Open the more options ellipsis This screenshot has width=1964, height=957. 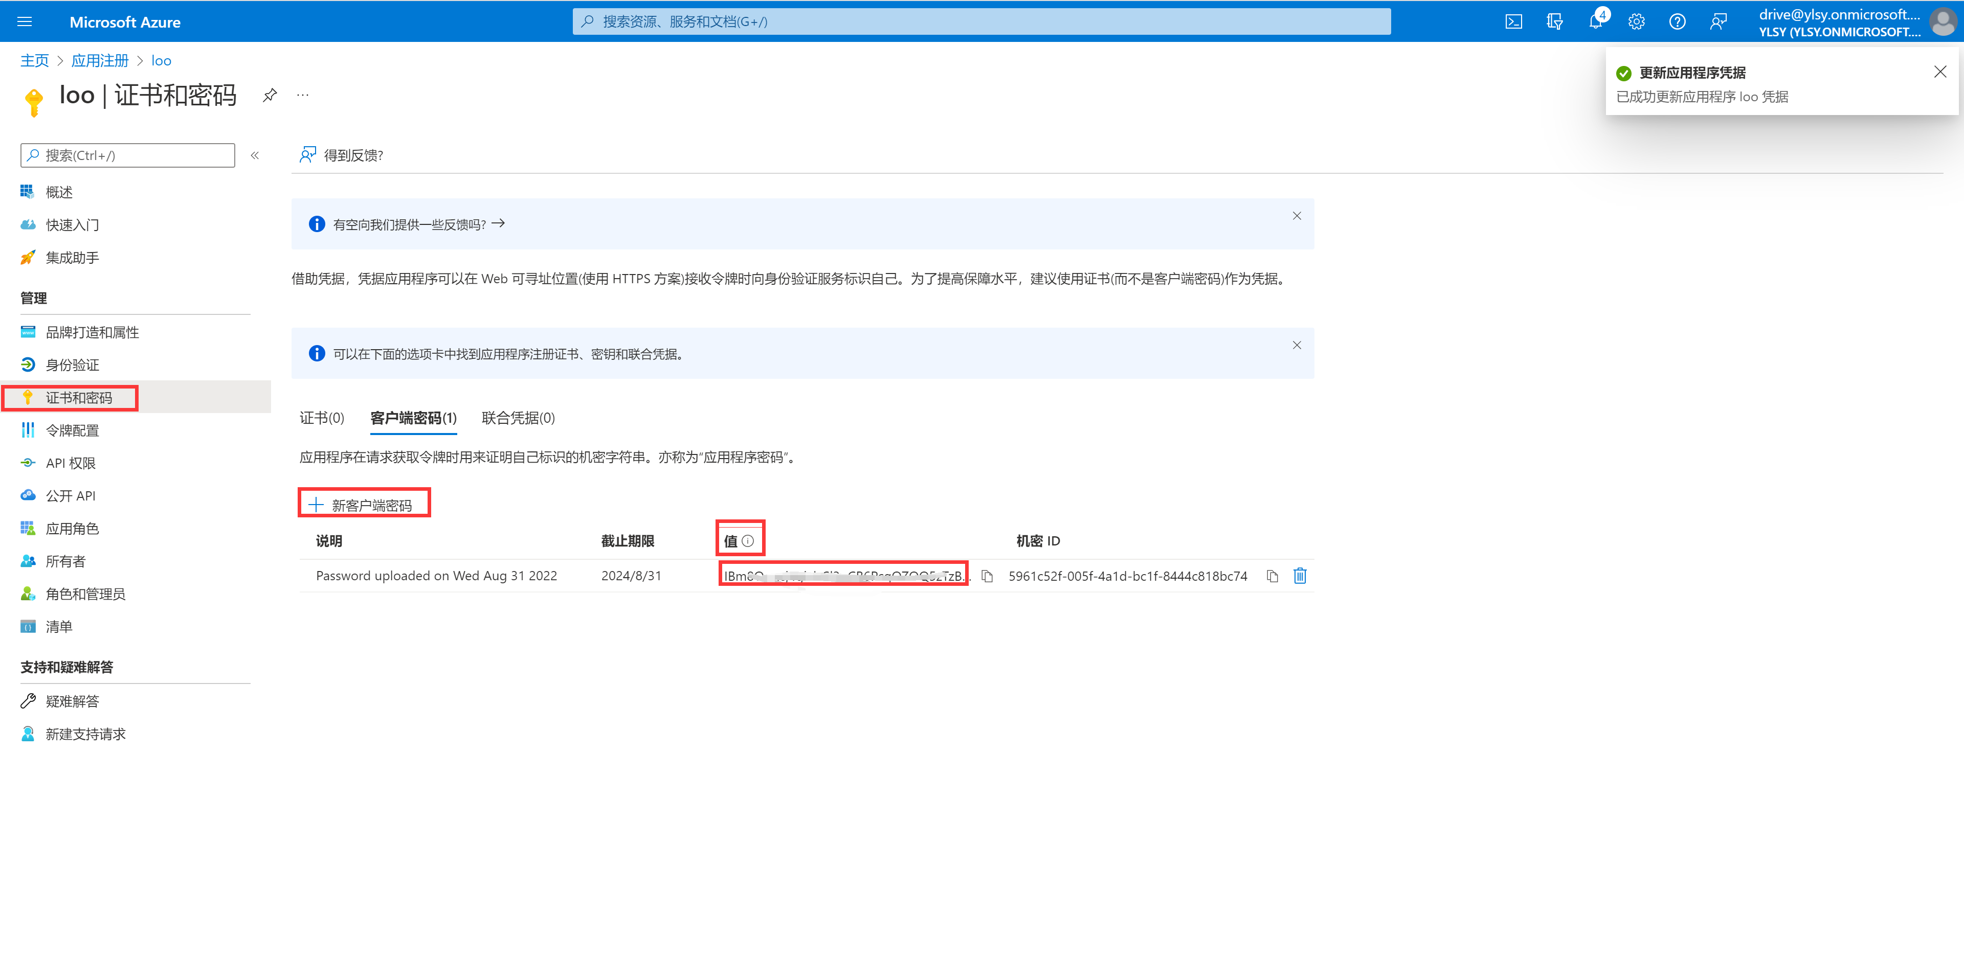[303, 95]
